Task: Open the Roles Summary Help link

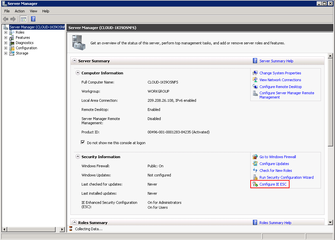Action: 275,223
